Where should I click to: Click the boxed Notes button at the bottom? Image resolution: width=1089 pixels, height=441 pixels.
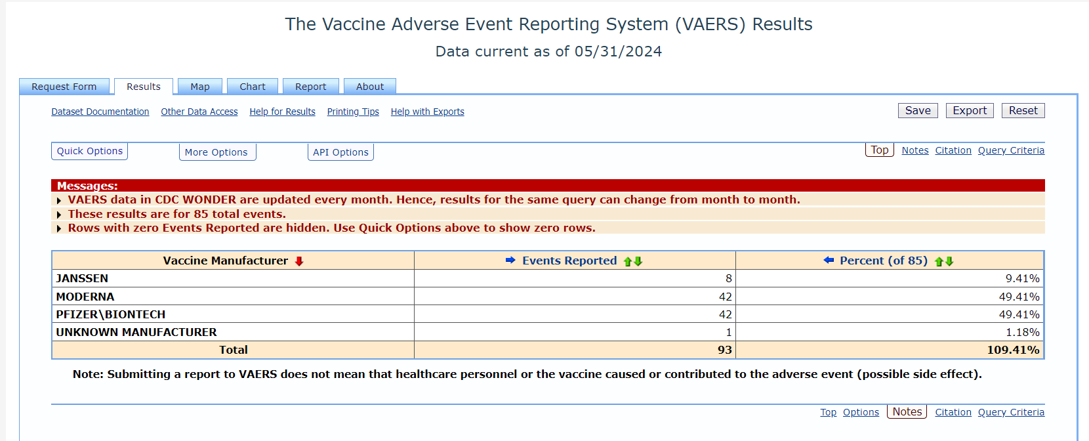(x=907, y=411)
